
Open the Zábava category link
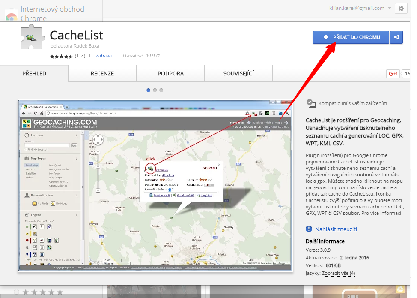click(104, 56)
